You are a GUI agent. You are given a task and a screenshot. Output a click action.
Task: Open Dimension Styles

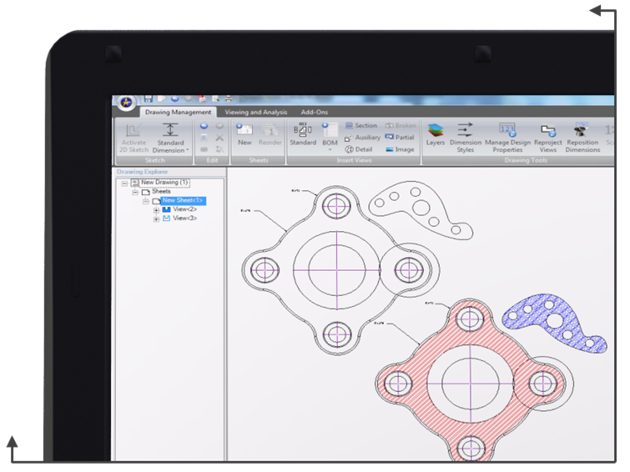pos(466,138)
